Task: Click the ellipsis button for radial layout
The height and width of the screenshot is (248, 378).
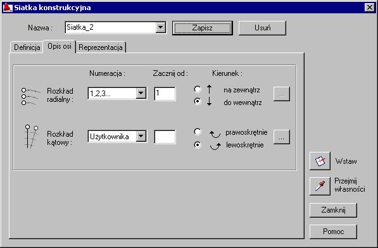Action: [282, 94]
